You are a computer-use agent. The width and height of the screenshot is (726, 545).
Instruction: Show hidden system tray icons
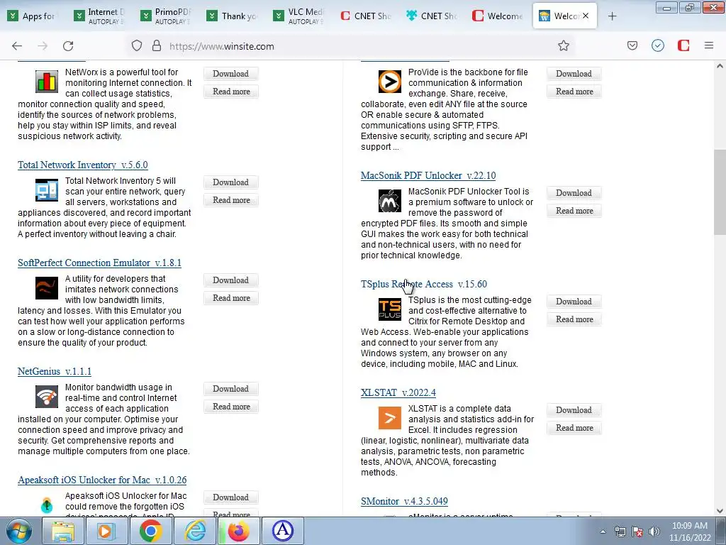pyautogui.click(x=603, y=532)
